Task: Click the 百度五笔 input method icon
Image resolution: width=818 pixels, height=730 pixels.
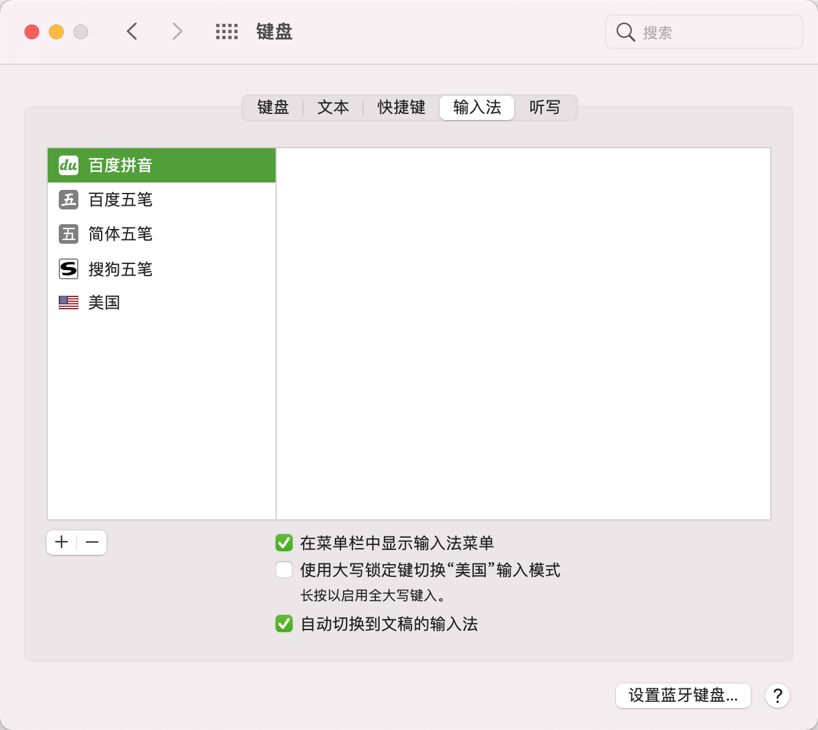Action: coord(69,200)
